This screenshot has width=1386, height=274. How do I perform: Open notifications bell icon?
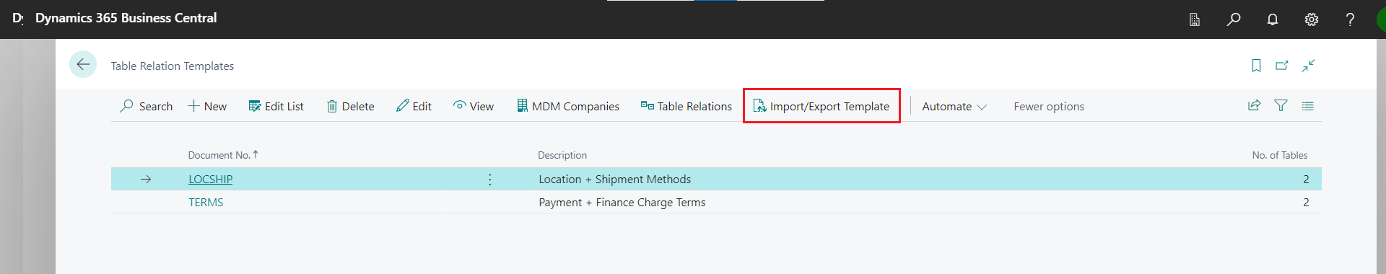pos(1273,19)
